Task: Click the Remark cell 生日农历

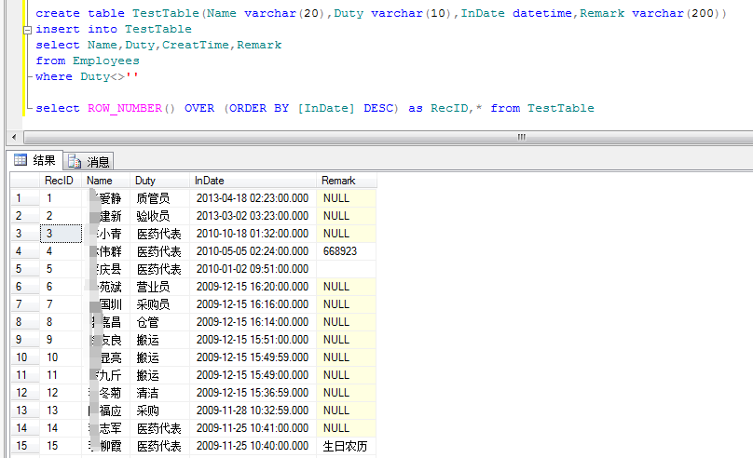Action: 347,446
